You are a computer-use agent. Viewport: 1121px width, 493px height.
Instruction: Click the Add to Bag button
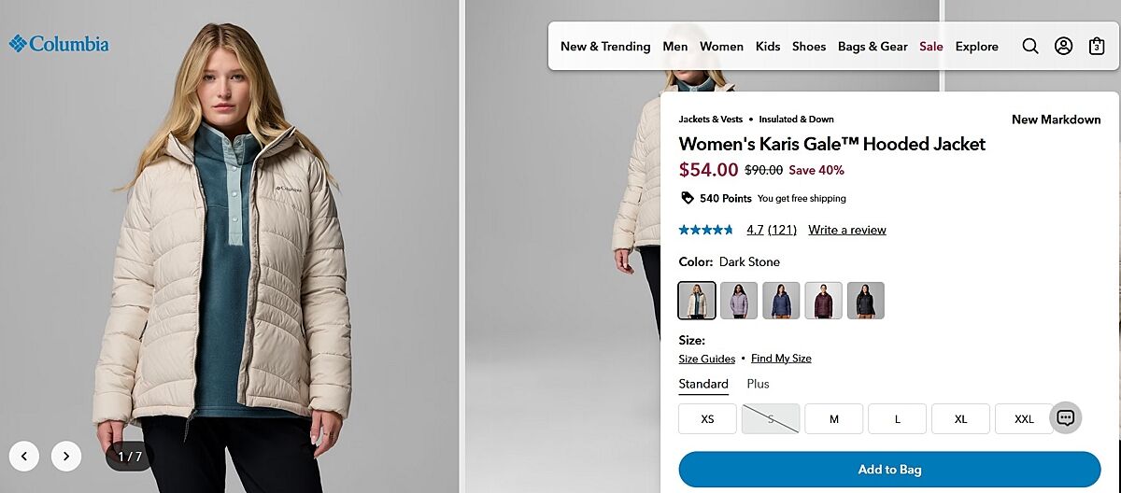click(889, 470)
